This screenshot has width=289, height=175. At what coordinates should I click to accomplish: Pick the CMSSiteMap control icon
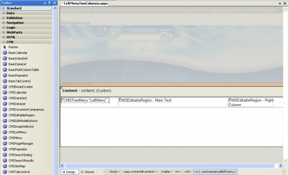pyautogui.click(x=5, y=166)
